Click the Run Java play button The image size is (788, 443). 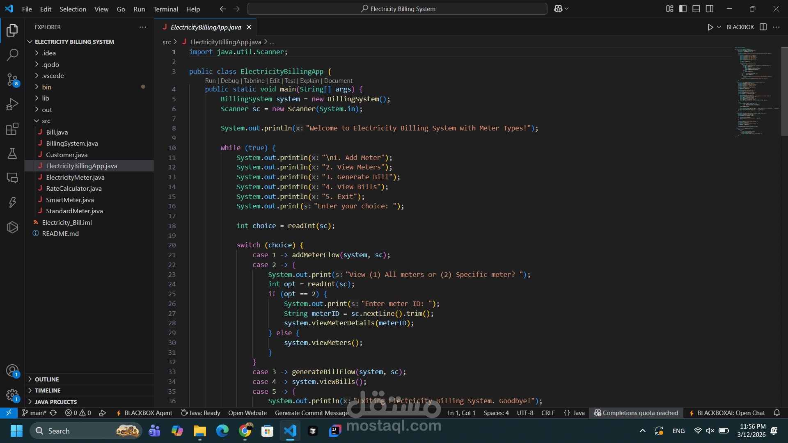point(710,27)
